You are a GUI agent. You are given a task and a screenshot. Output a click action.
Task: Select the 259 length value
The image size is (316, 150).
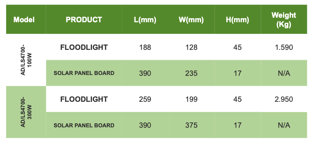[145, 99]
